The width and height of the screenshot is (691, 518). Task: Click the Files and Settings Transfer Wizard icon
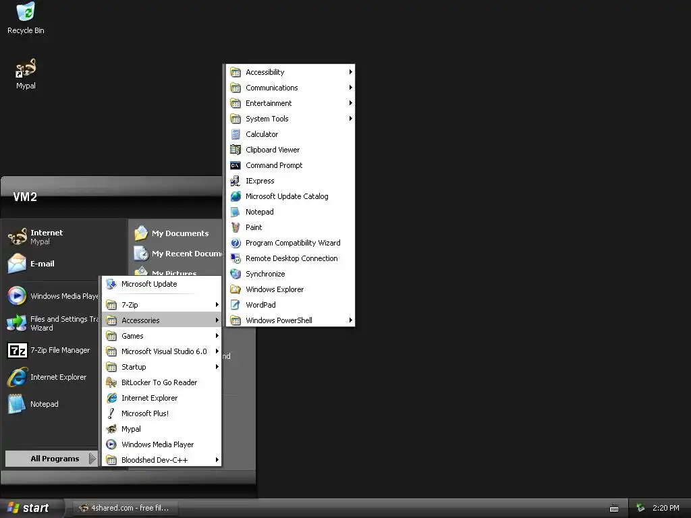coord(17,323)
